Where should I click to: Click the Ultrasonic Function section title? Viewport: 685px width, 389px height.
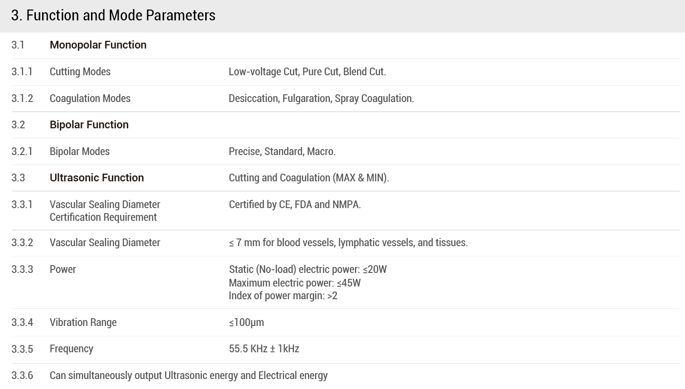(x=96, y=178)
